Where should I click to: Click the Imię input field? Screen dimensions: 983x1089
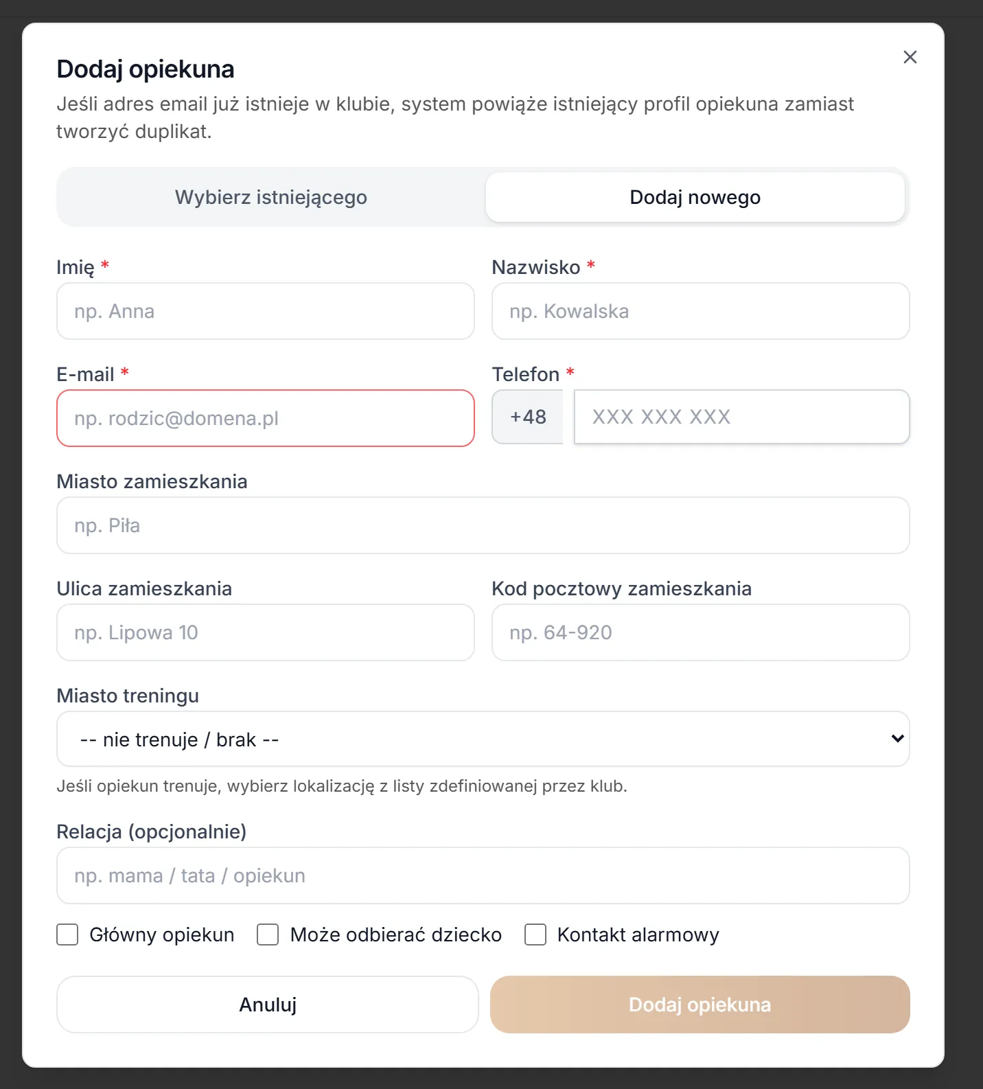pos(266,311)
